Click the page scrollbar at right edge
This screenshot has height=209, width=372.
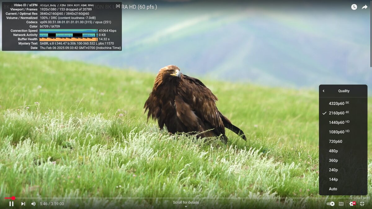pos(371,33)
